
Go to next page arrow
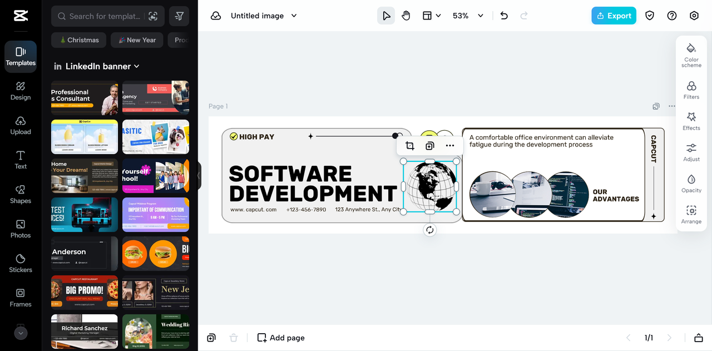coord(669,338)
